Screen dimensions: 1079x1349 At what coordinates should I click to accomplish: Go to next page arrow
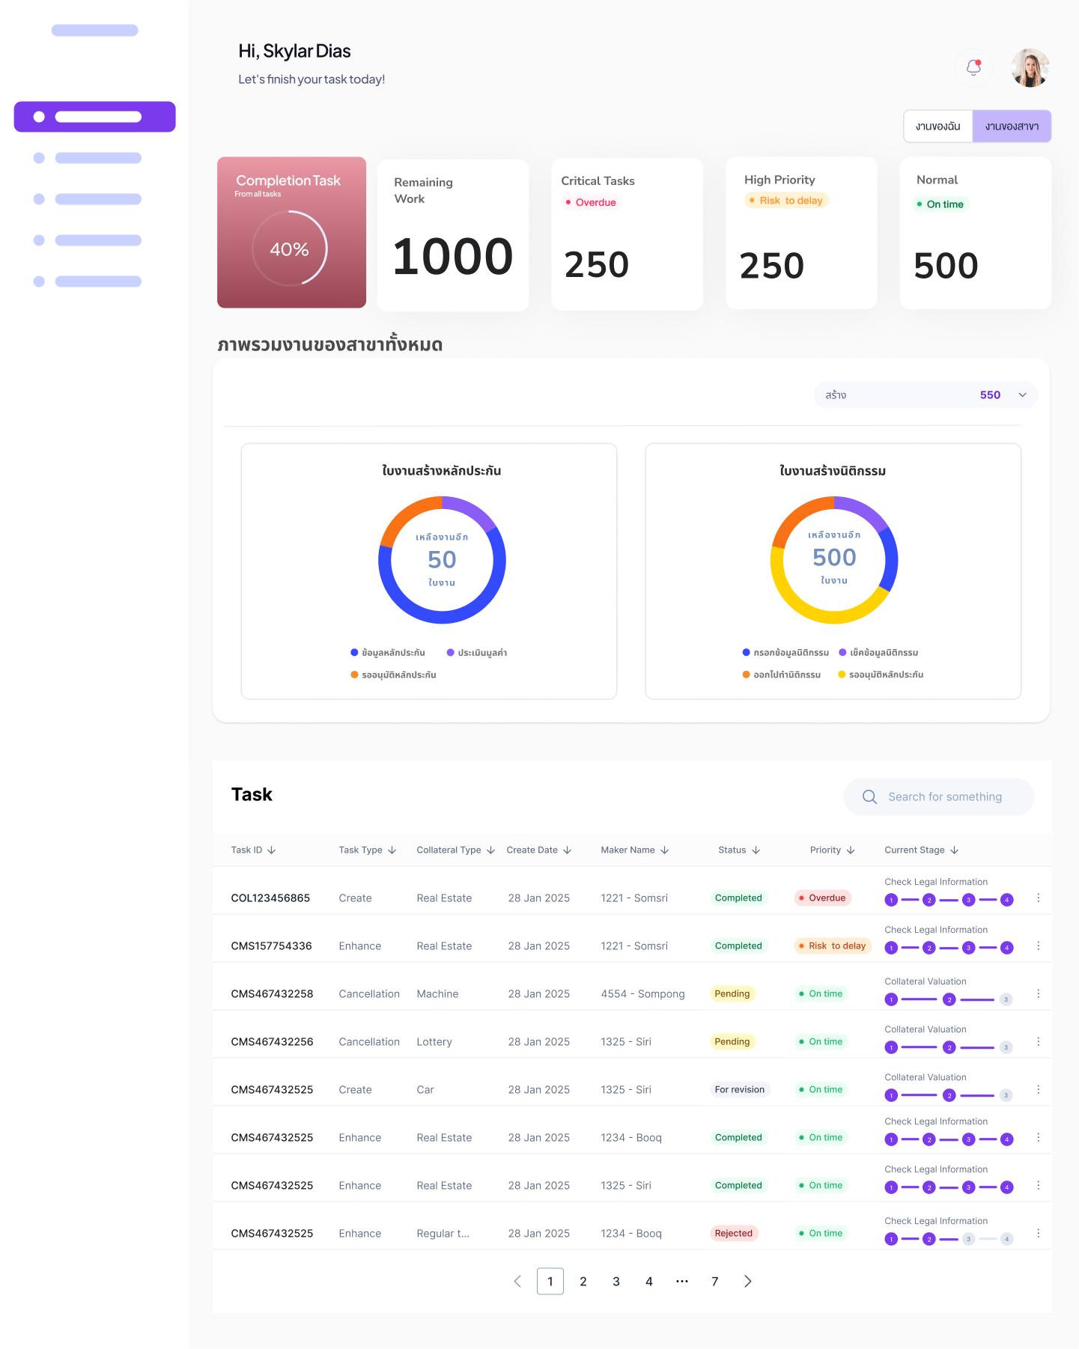click(x=747, y=1281)
